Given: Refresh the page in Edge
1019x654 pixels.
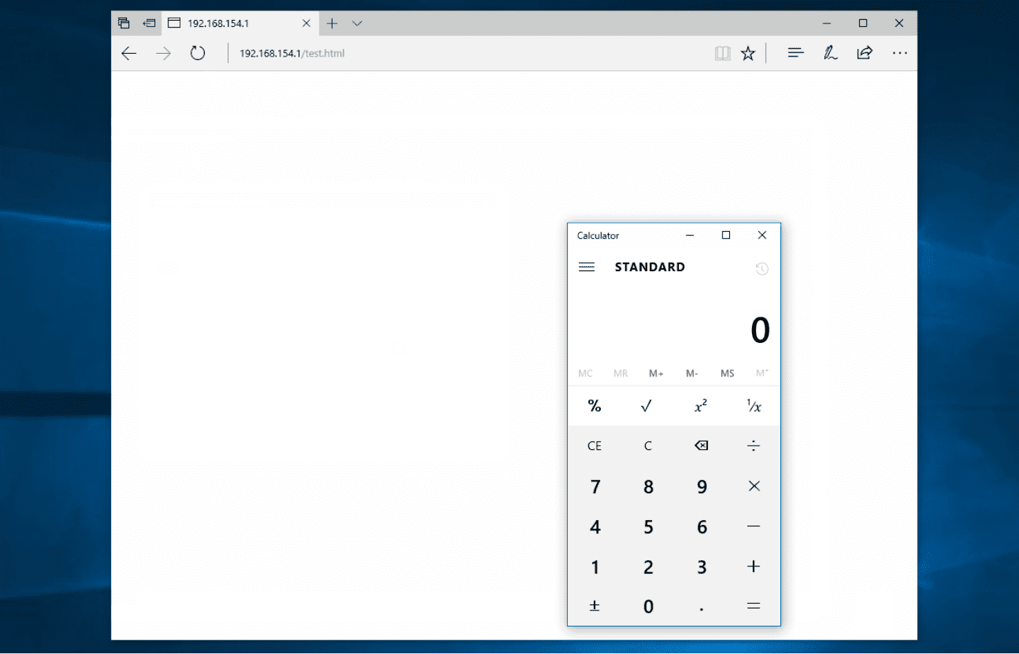Looking at the screenshot, I should coord(198,53).
